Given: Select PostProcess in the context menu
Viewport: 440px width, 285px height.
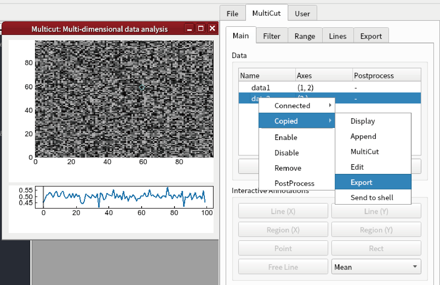Looking at the screenshot, I should pos(297,183).
